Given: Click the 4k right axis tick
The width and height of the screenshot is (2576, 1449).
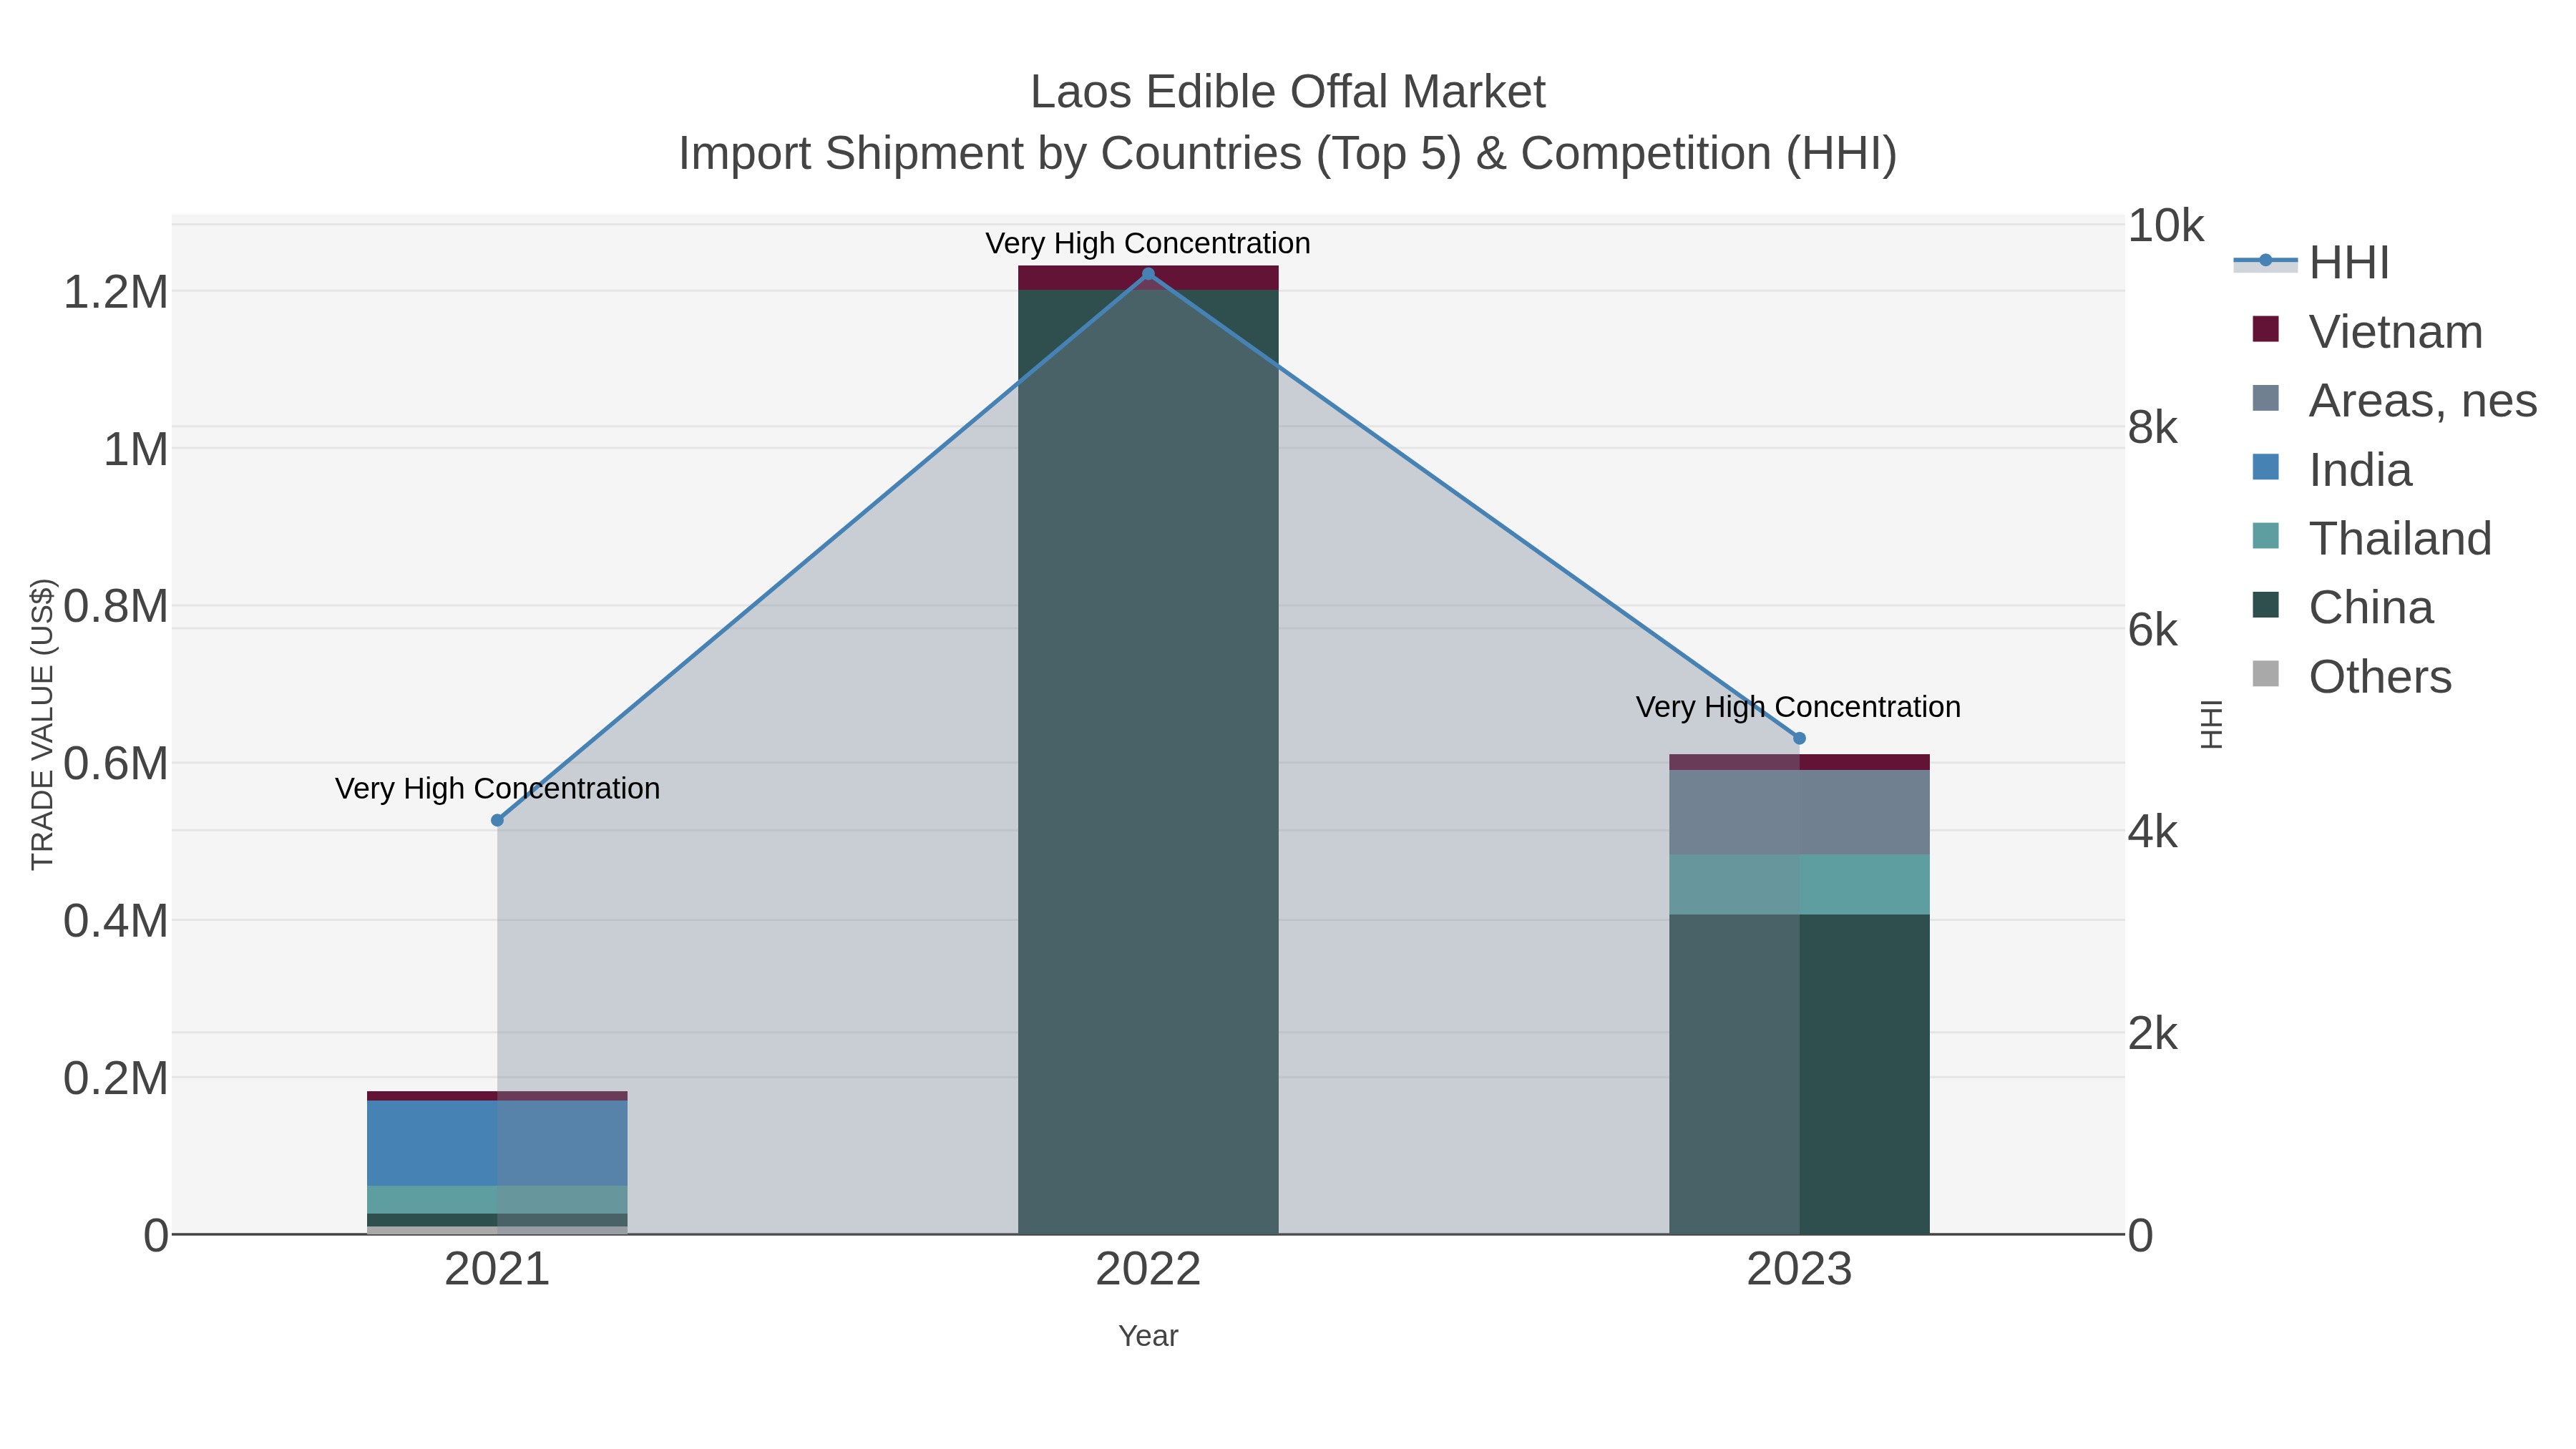Looking at the screenshot, I should 2152,831.
